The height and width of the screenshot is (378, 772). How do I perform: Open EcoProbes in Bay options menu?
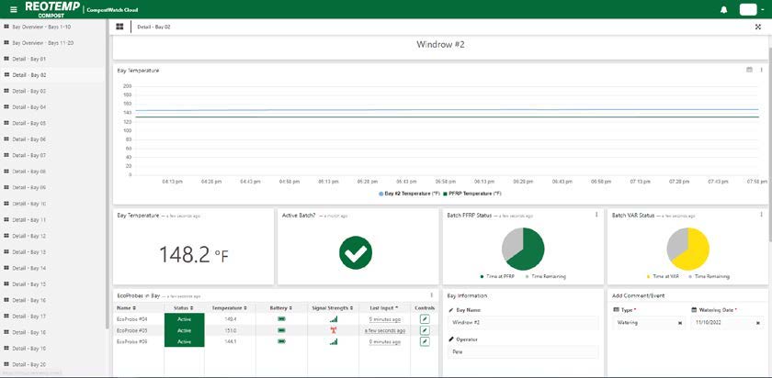(432, 295)
